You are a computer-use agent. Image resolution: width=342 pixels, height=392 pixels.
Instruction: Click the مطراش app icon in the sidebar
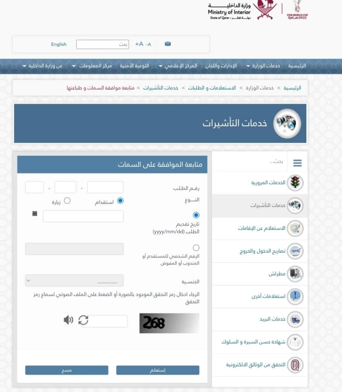click(294, 273)
